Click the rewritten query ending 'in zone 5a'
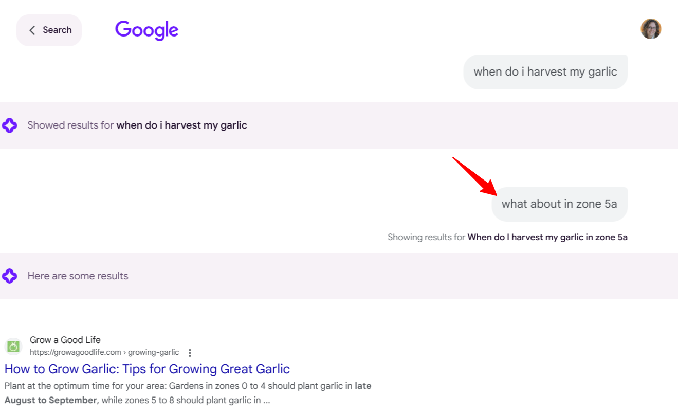 (547, 237)
